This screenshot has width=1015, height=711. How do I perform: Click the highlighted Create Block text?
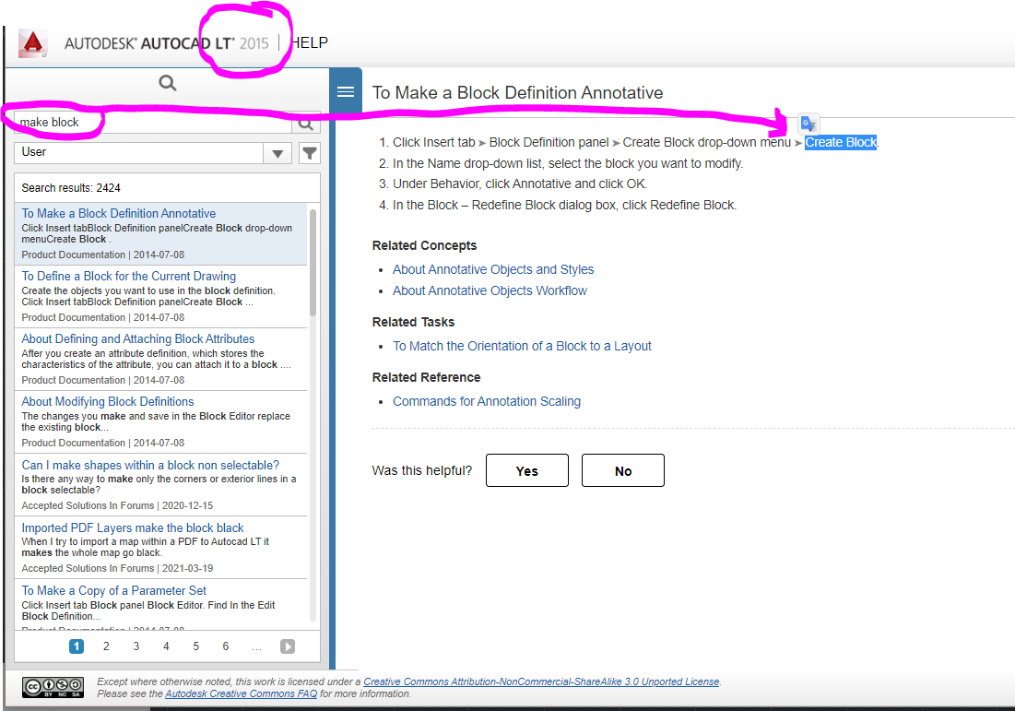[x=841, y=142]
